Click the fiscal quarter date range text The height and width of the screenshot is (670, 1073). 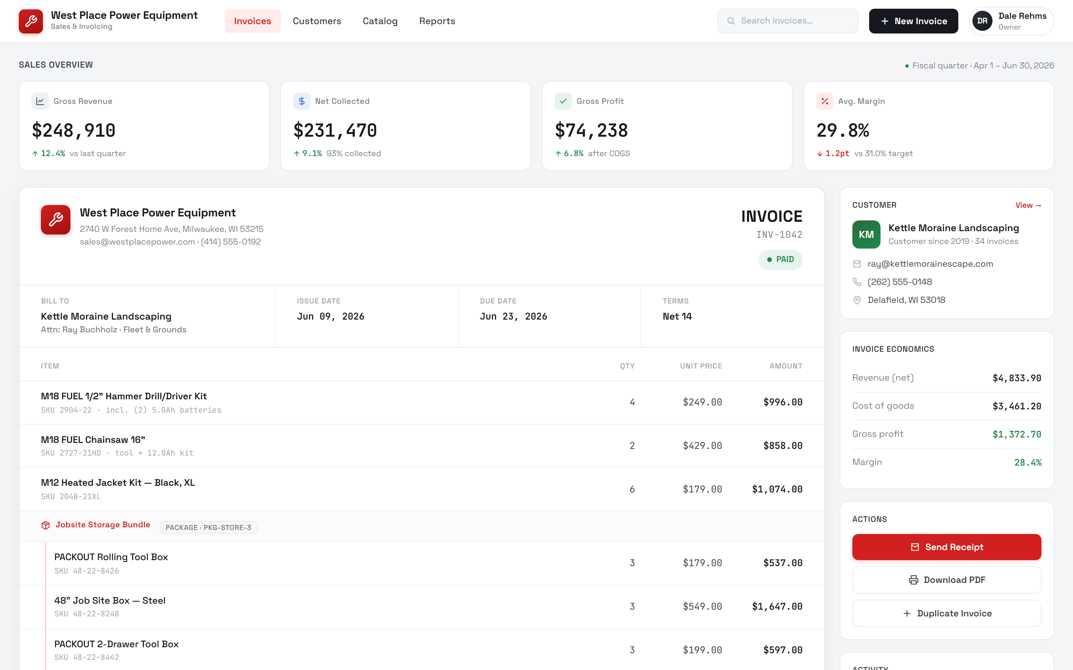[x=983, y=66]
